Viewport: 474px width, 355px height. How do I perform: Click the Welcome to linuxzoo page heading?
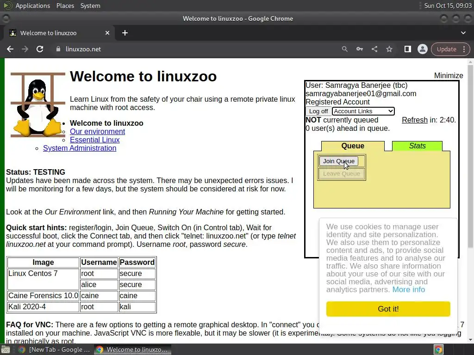pos(143,76)
